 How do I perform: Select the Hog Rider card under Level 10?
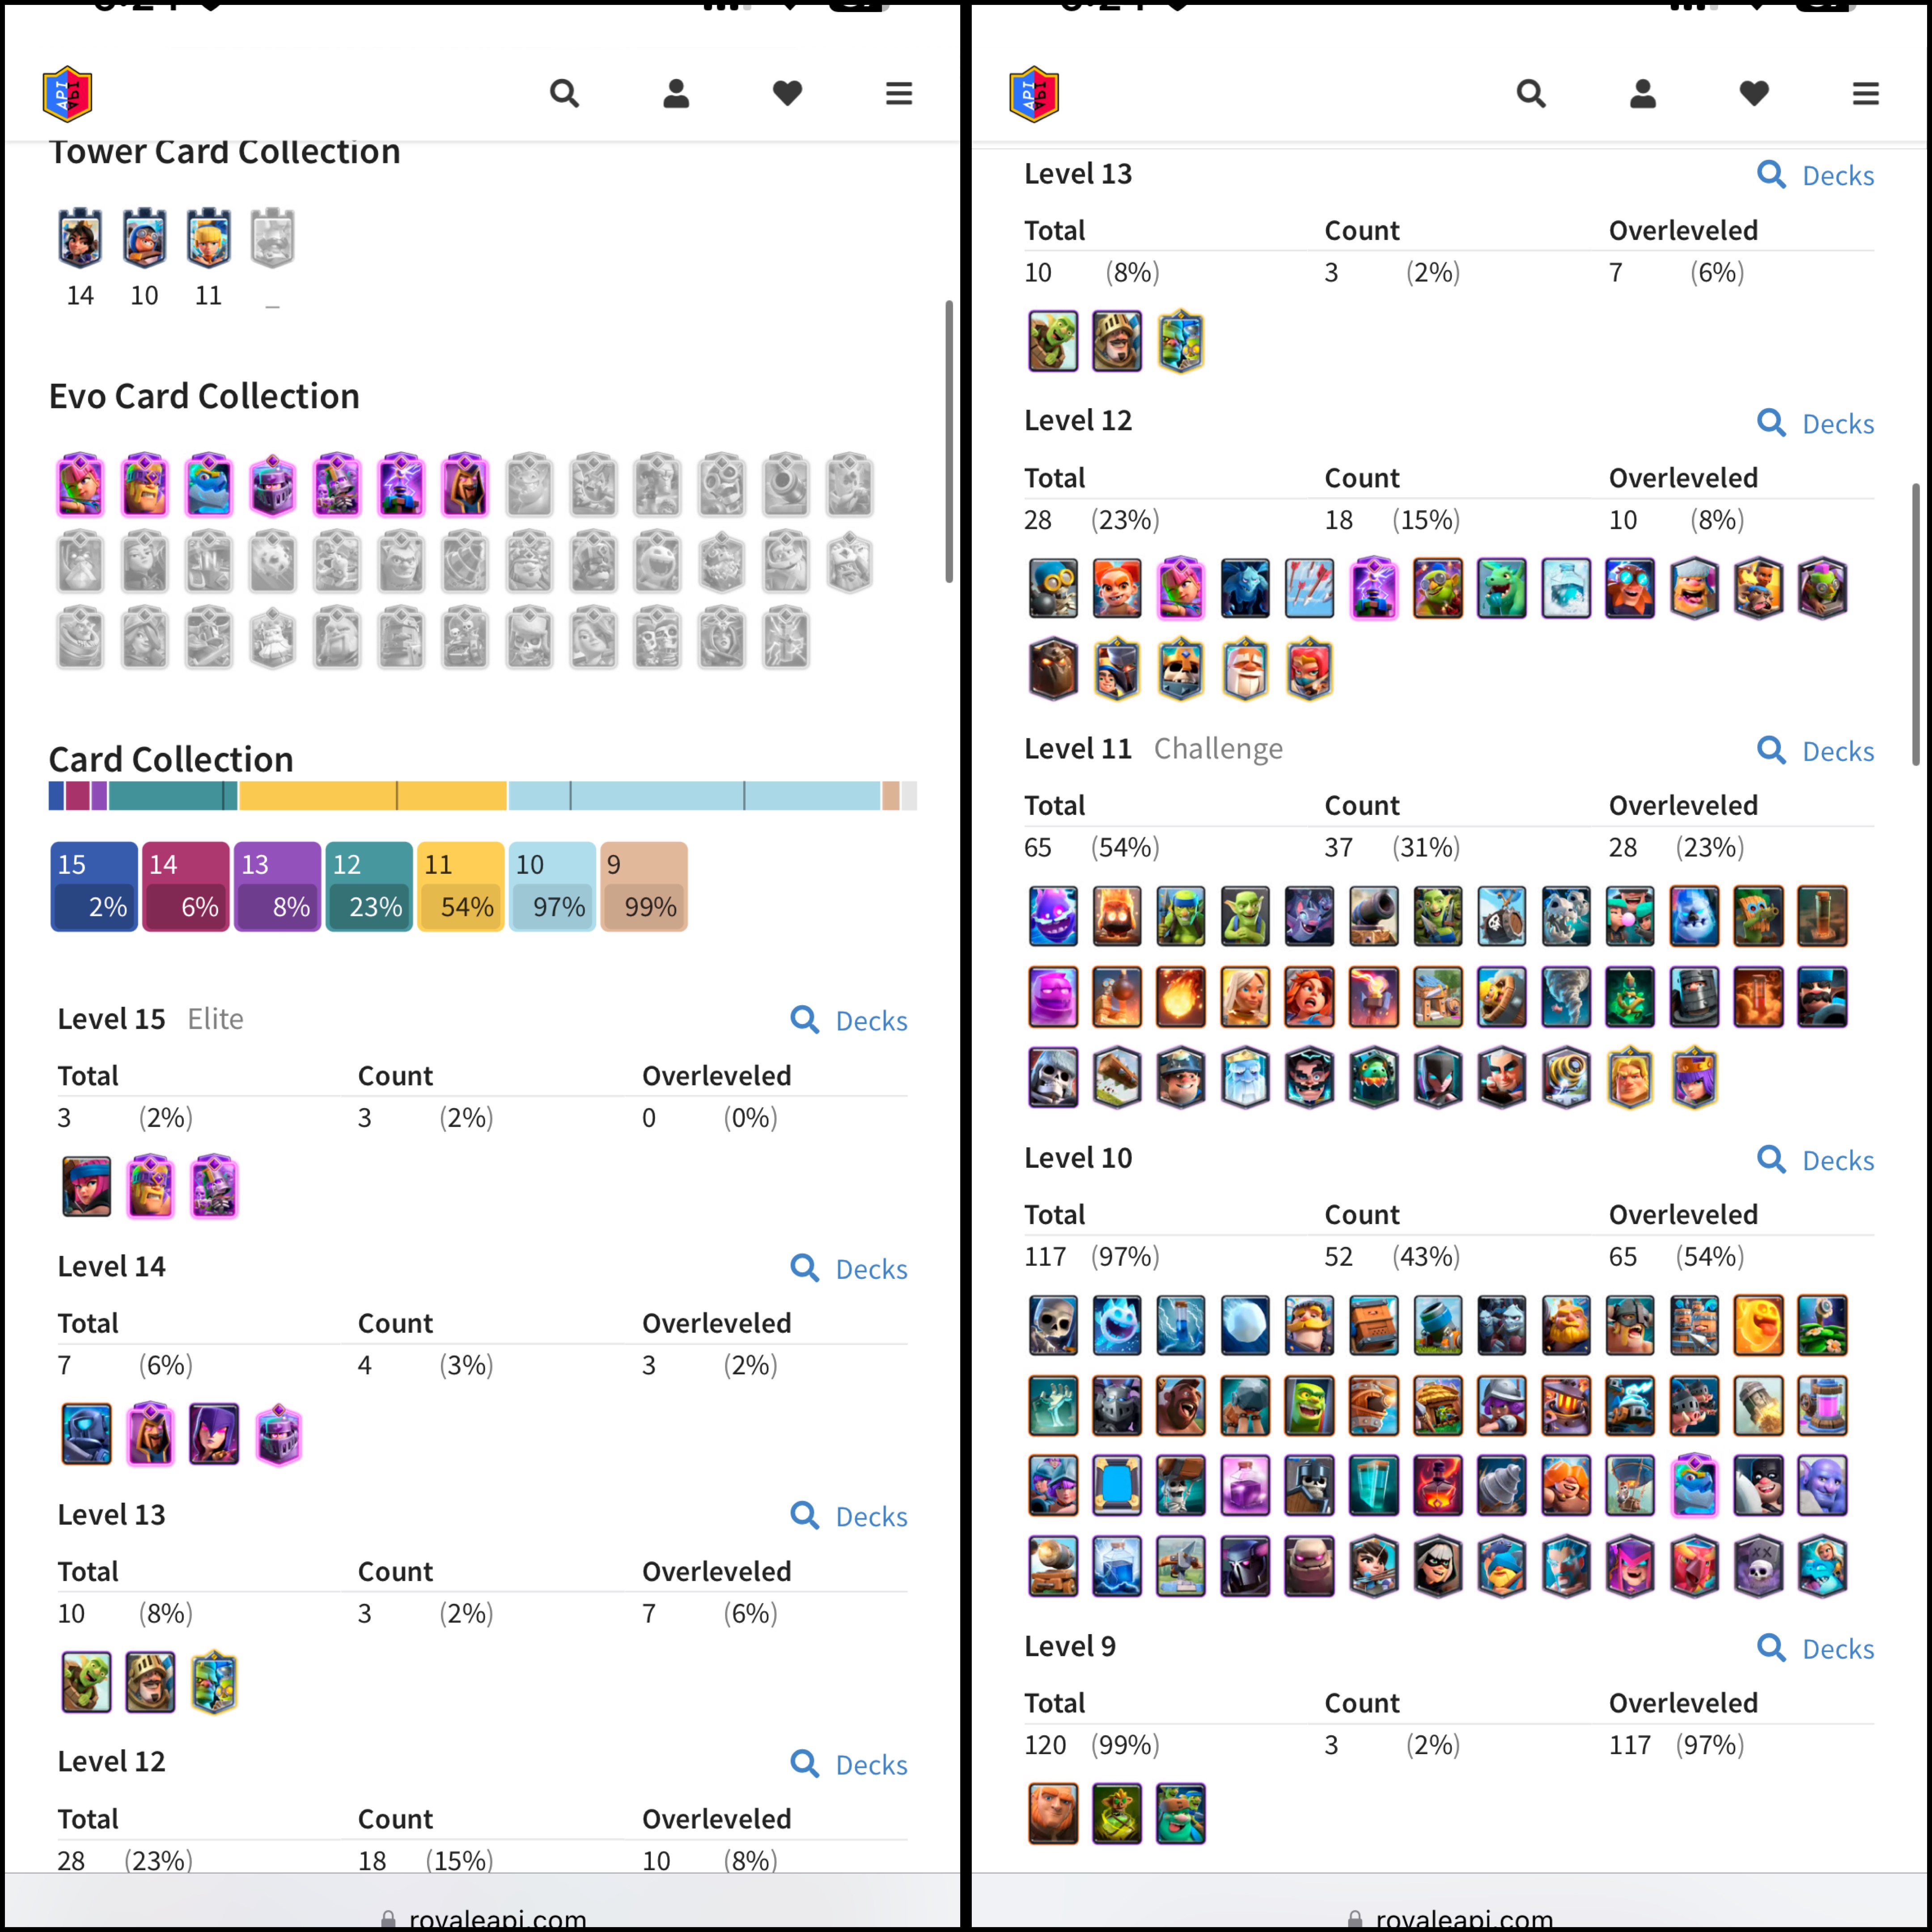1181,1405
